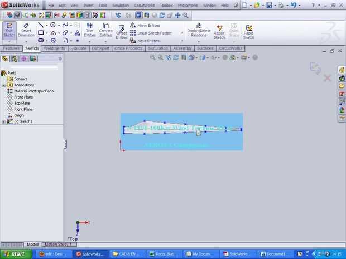Select the Arc sketch tool

53,33
